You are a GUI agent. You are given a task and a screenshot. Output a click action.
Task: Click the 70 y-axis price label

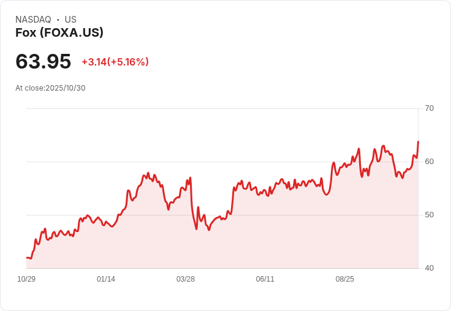pyautogui.click(x=429, y=108)
